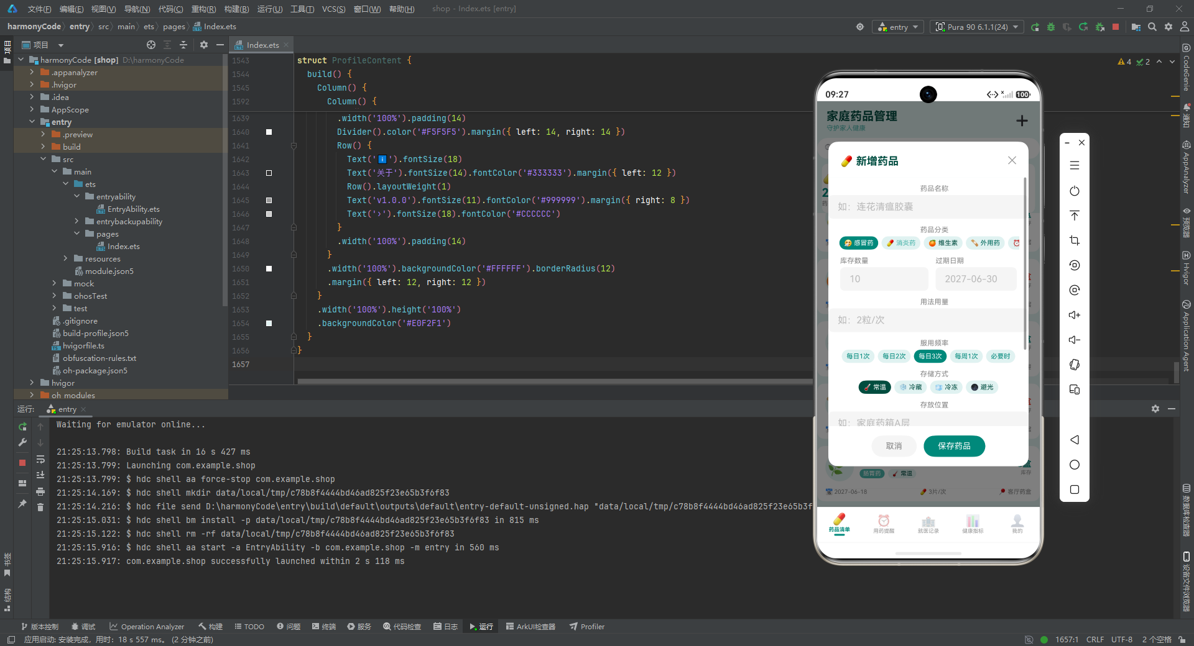Choose the 每日2次 frequency option

[894, 356]
